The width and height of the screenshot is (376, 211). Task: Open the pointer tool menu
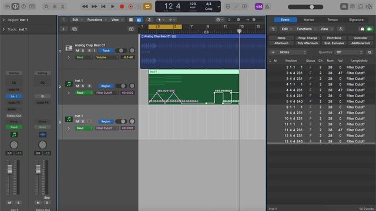(x=160, y=19)
